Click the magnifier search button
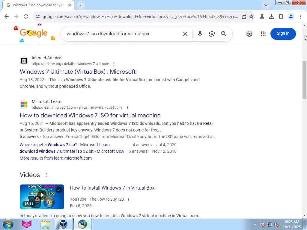This screenshot has height=230, width=307. pos(224,34)
